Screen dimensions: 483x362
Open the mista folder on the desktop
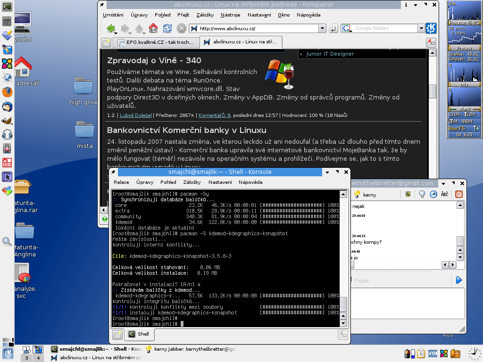(x=84, y=134)
